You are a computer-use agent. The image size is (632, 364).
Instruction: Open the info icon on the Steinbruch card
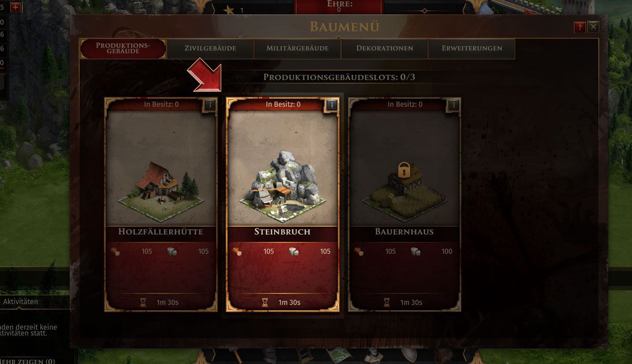332,104
